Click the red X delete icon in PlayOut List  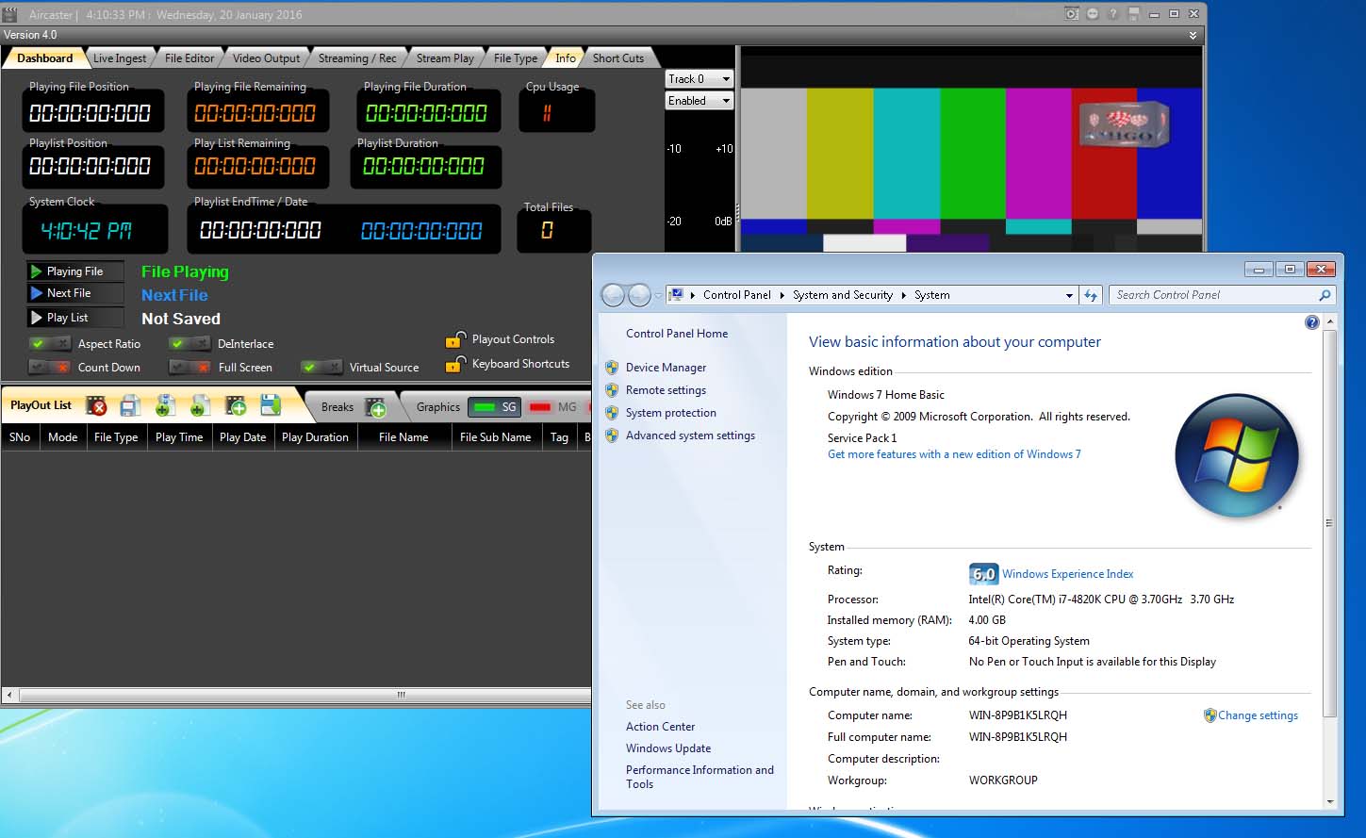coord(96,406)
